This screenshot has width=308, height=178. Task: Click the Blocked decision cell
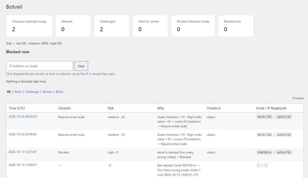click(x=64, y=152)
